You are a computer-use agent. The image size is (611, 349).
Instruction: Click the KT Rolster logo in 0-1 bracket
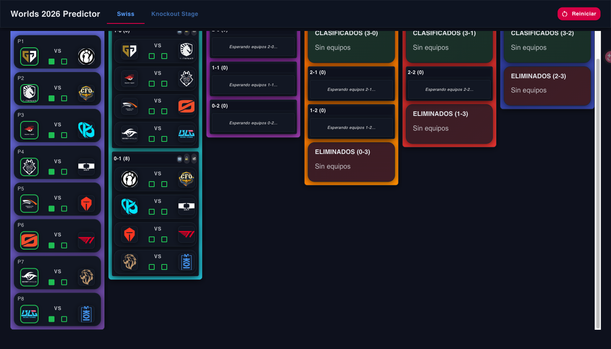click(129, 206)
